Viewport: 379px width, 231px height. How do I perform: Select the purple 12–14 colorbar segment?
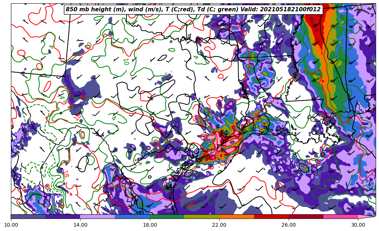pyautogui.click(x=63, y=216)
